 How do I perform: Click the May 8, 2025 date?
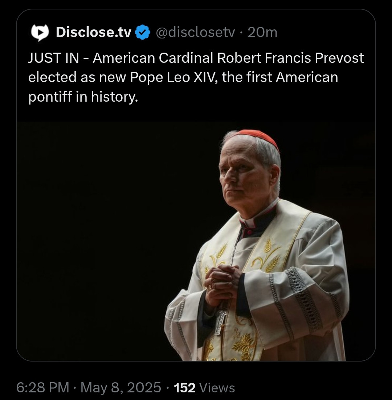121,388
